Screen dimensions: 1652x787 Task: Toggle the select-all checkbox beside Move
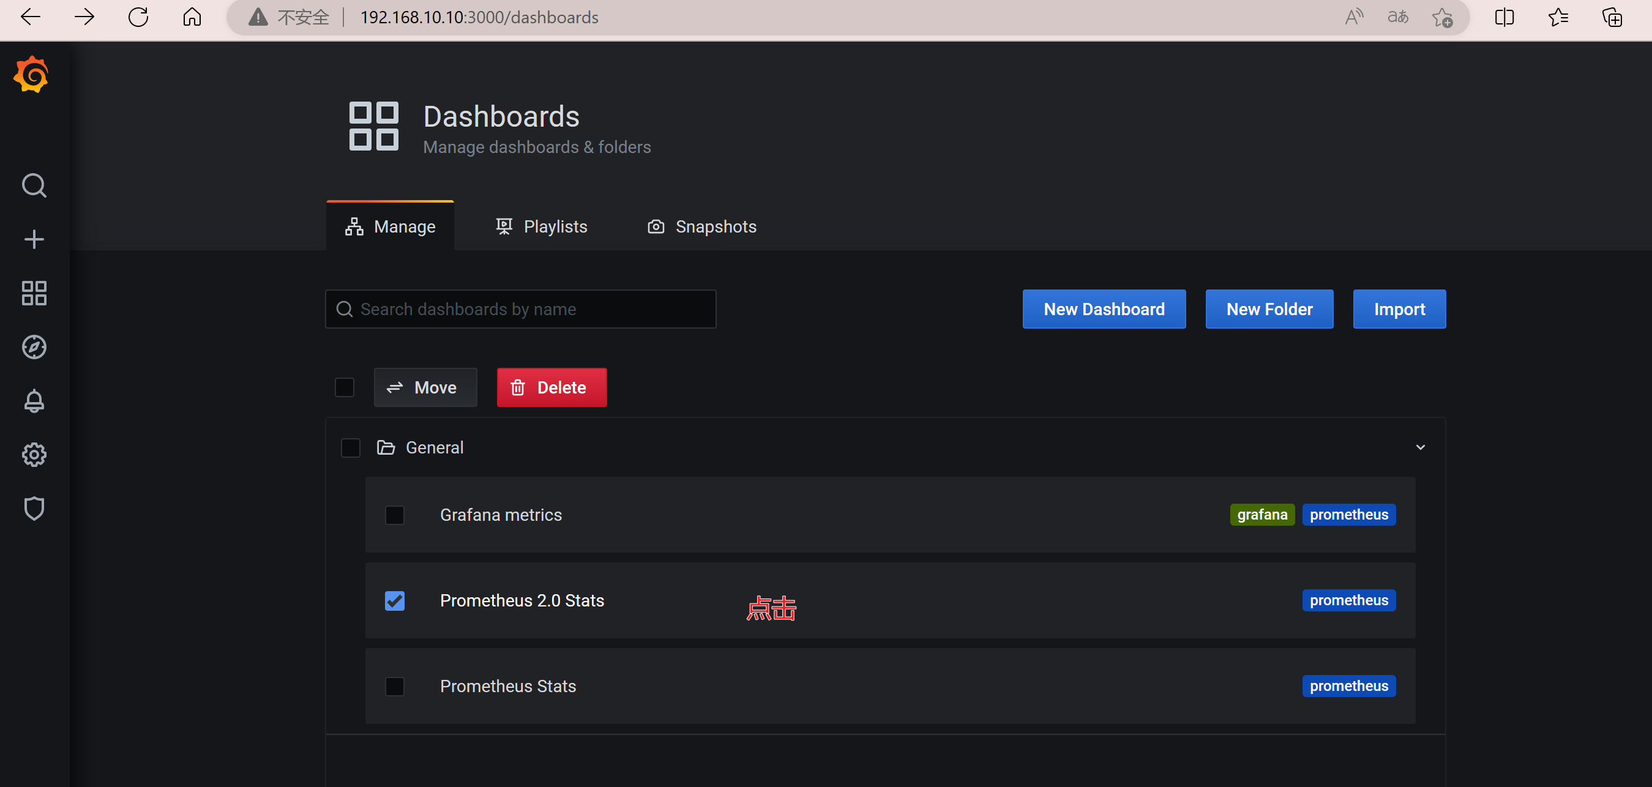point(345,387)
